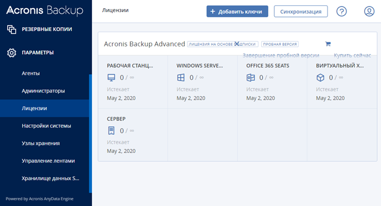
Task: Click the X mark over the subscription label
Action: pyautogui.click(x=237, y=44)
